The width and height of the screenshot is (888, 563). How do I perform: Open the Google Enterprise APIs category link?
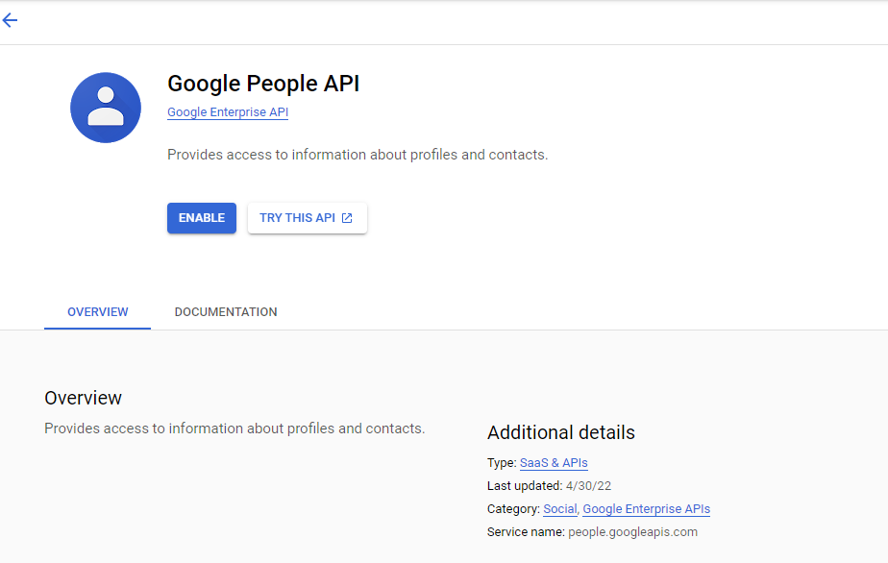pyautogui.click(x=646, y=508)
